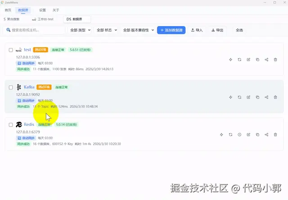The image size is (288, 200).
Task: Open the 全部 状态 dropdown
Action: 107,30
